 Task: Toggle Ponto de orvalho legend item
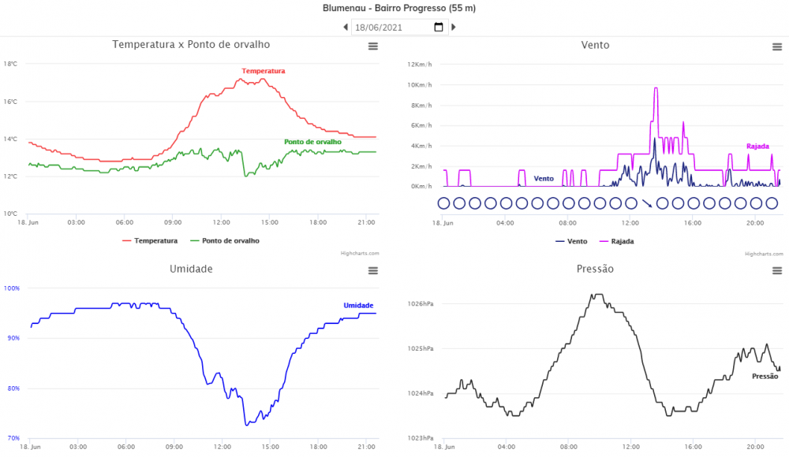click(x=224, y=240)
